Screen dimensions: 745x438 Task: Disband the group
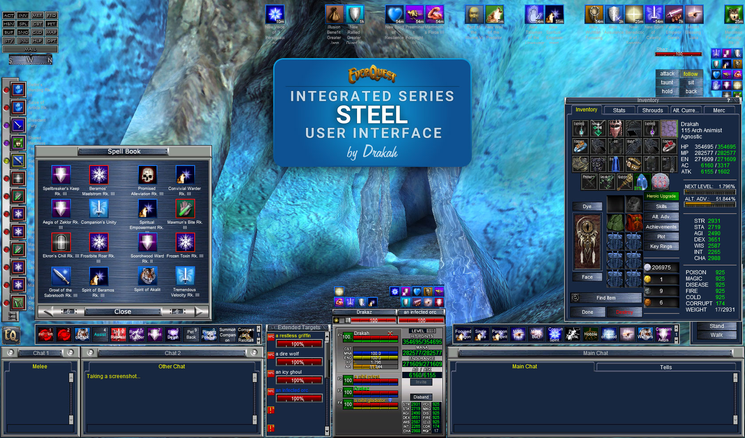421,397
